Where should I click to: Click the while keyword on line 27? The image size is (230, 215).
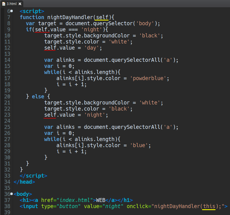52,139
